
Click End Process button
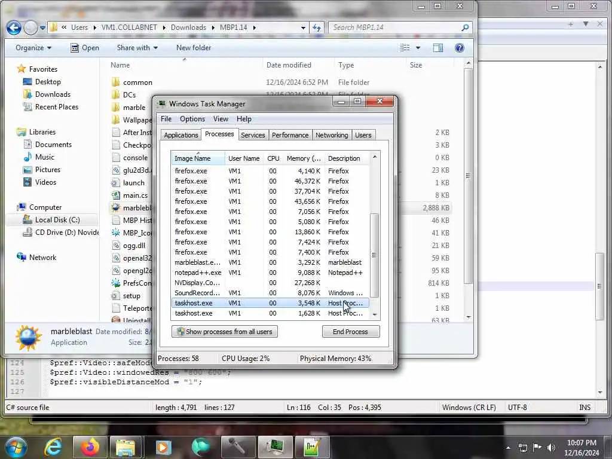[x=350, y=332]
